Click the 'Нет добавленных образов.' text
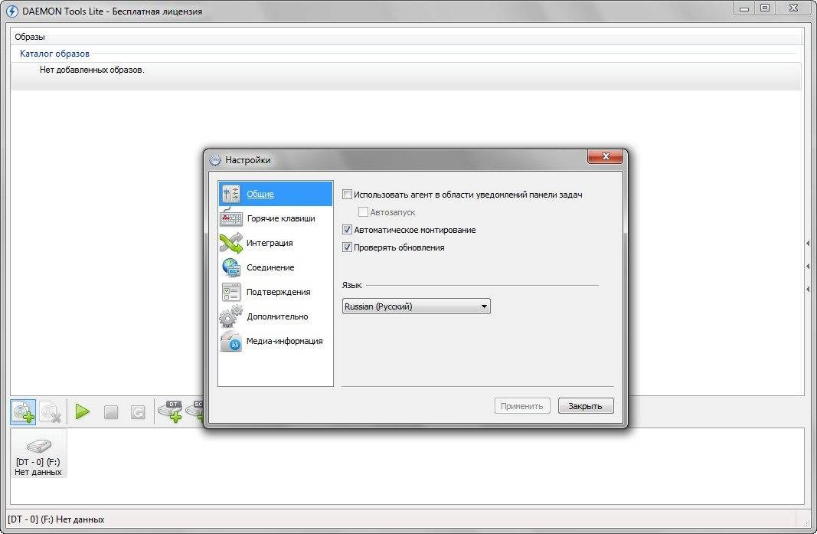 (92, 70)
